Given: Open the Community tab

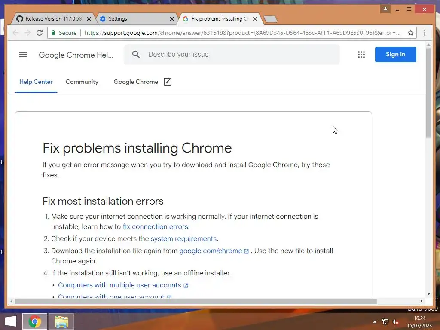Looking at the screenshot, I should (x=82, y=82).
